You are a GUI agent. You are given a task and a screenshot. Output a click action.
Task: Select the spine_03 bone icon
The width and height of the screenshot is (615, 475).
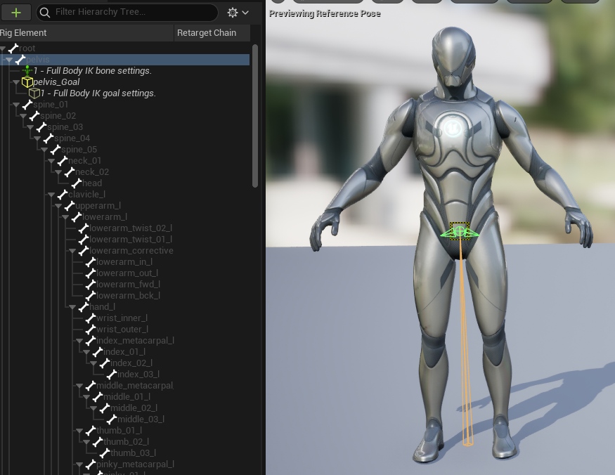[x=41, y=127]
